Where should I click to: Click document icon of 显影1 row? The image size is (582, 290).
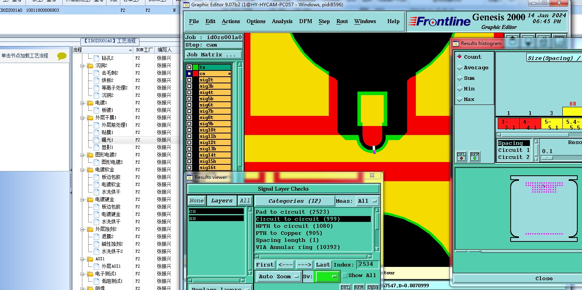(96, 147)
